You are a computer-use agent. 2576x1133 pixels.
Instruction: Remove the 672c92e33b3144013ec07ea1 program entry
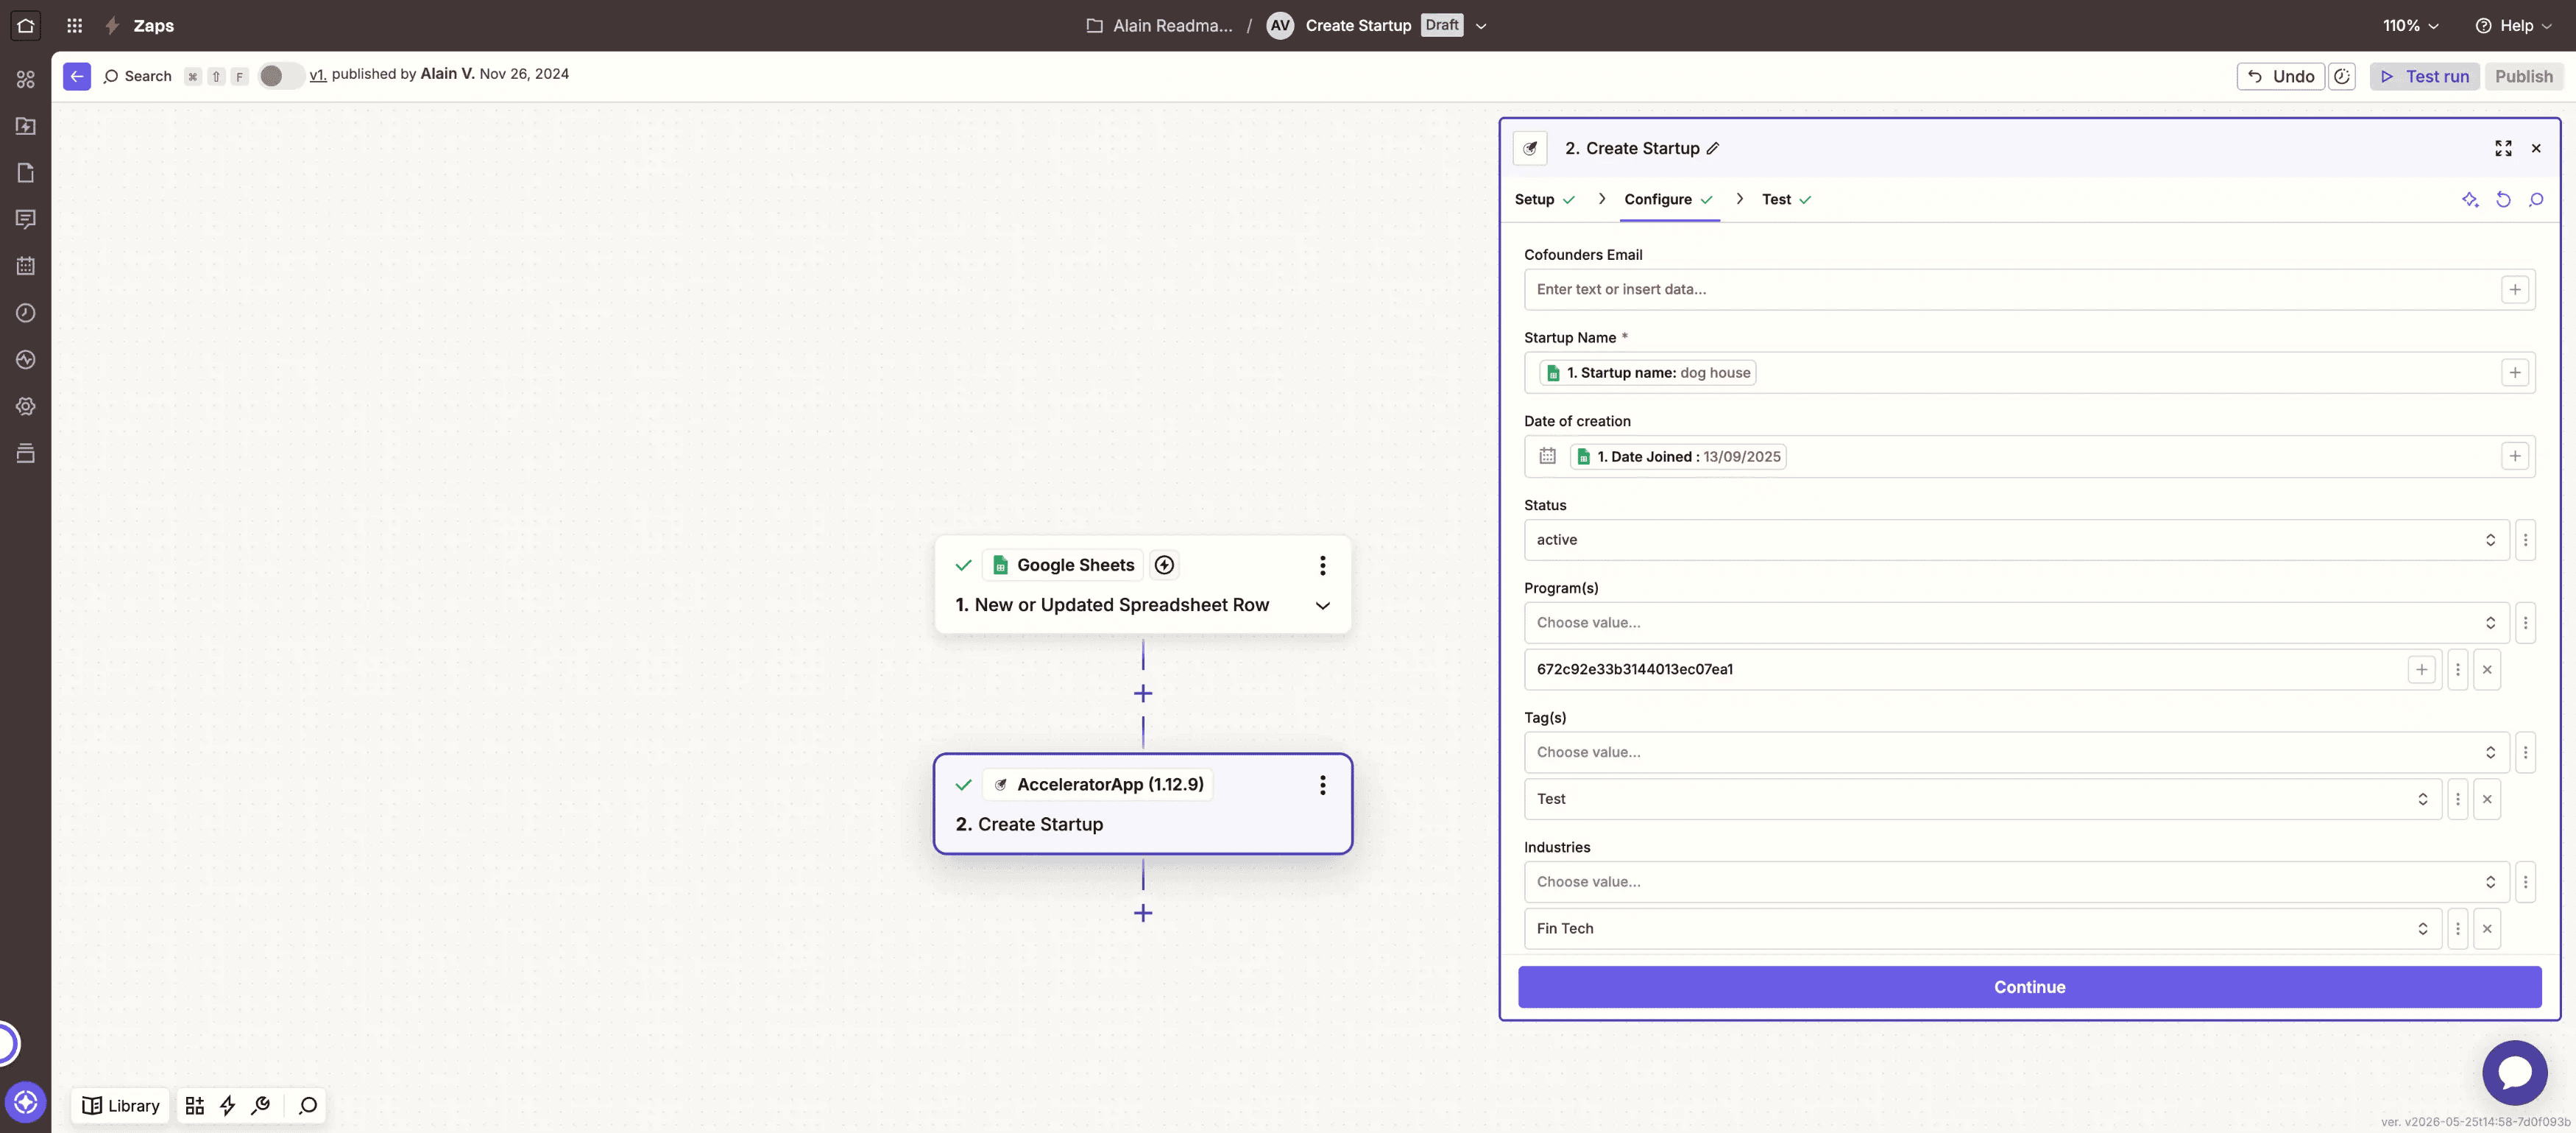(x=2486, y=669)
